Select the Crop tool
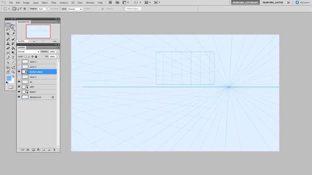Viewport: 312px width, 175px height. (8, 34)
